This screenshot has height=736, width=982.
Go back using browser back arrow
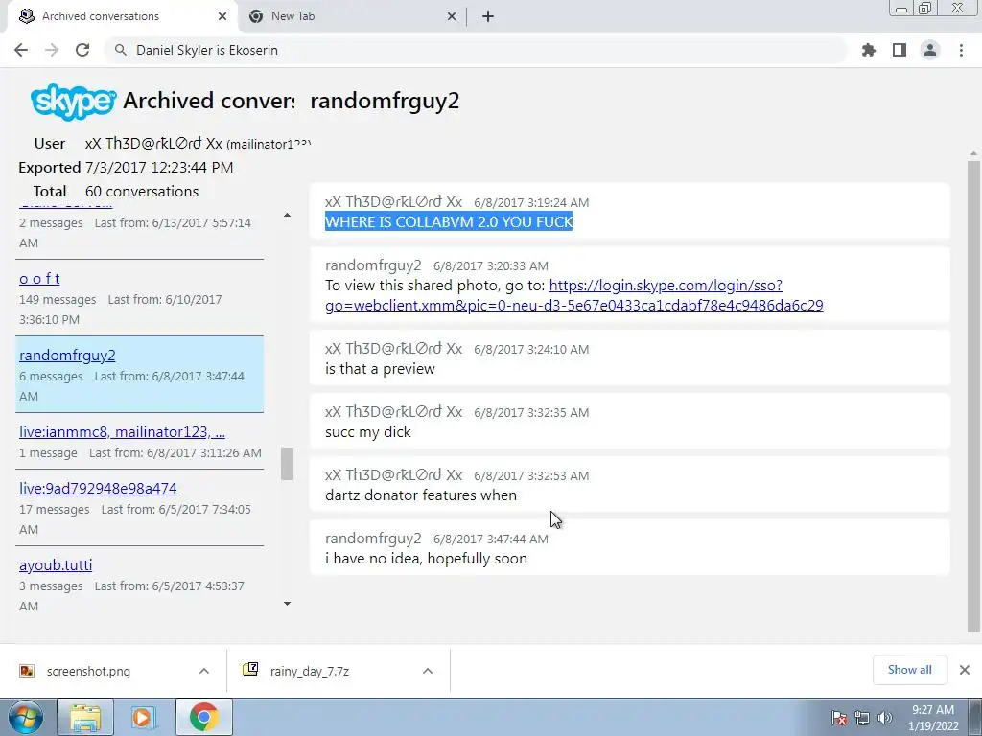21,50
